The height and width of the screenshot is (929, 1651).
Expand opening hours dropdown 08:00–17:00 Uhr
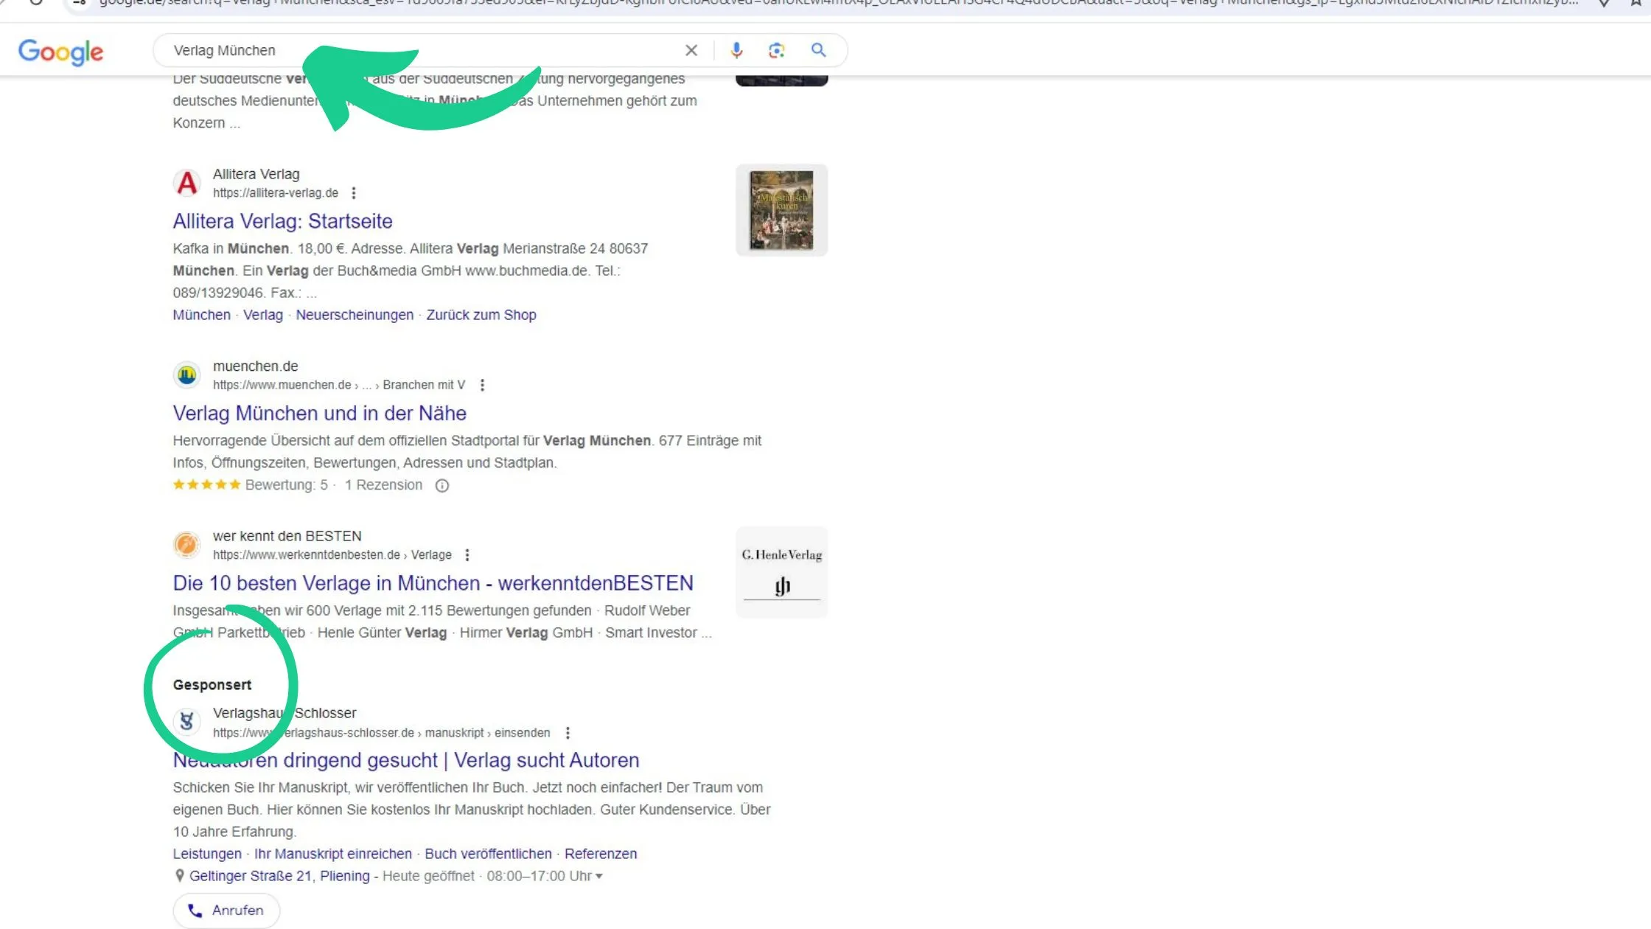(598, 877)
